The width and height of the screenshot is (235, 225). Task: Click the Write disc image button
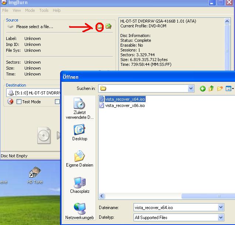click(44, 135)
